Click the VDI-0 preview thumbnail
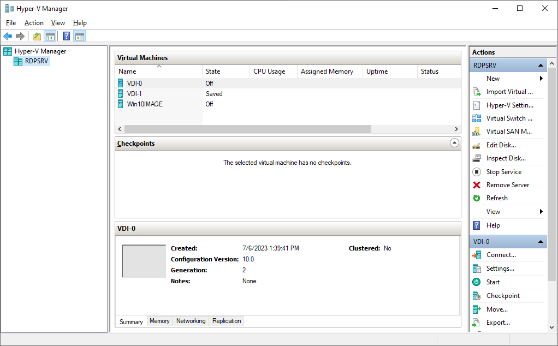The height and width of the screenshot is (346, 558). point(144,261)
